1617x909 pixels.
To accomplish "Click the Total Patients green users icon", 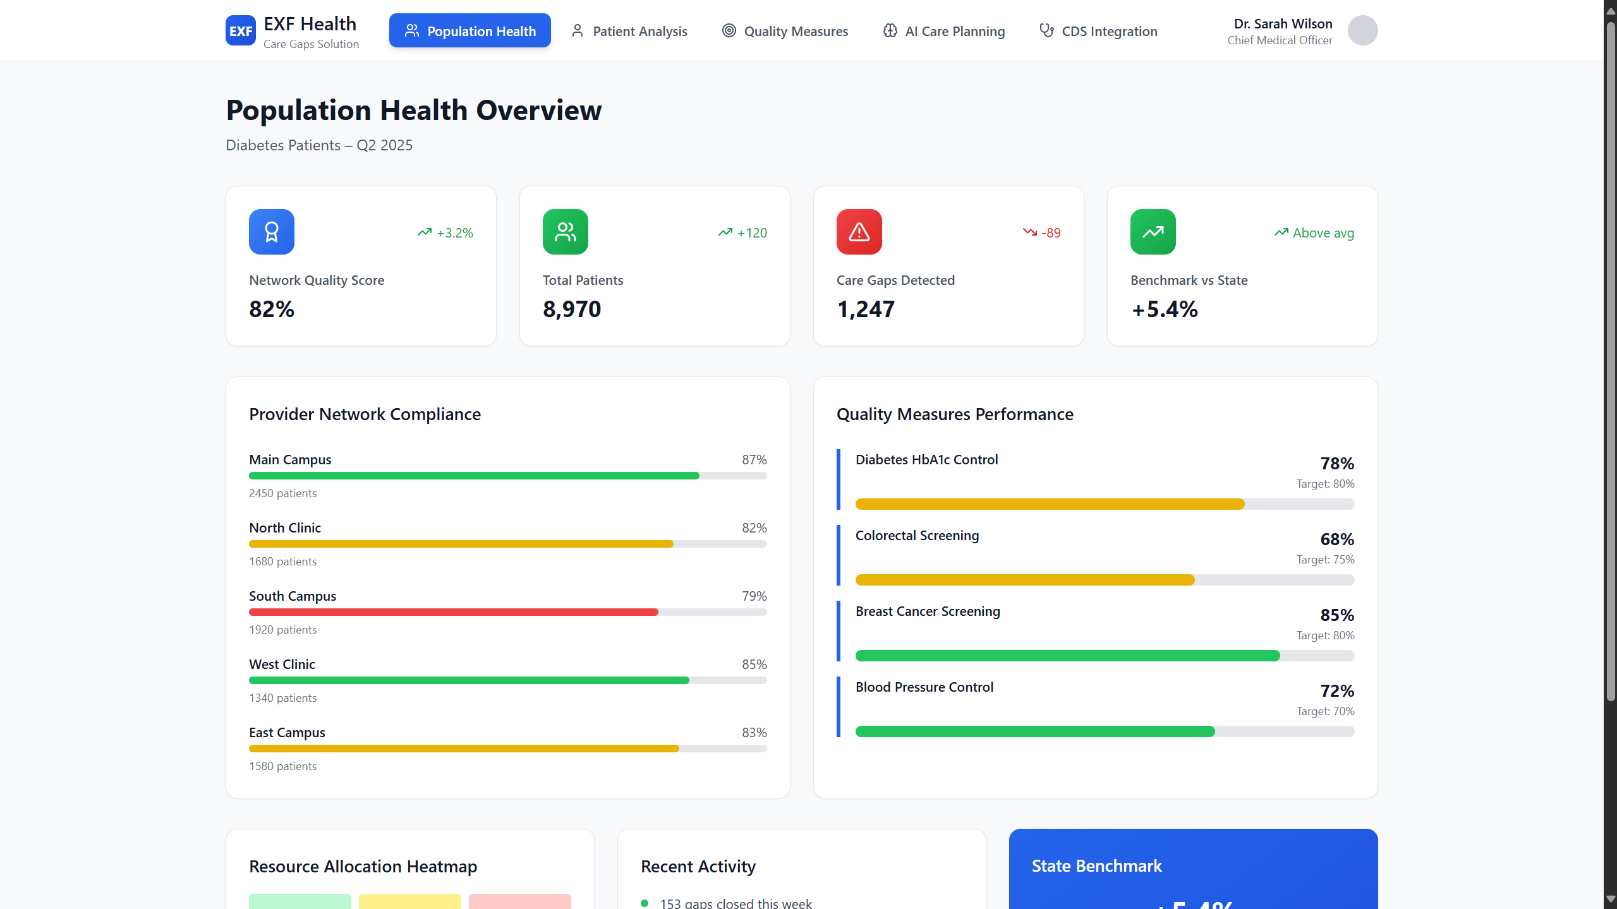I will (x=566, y=232).
